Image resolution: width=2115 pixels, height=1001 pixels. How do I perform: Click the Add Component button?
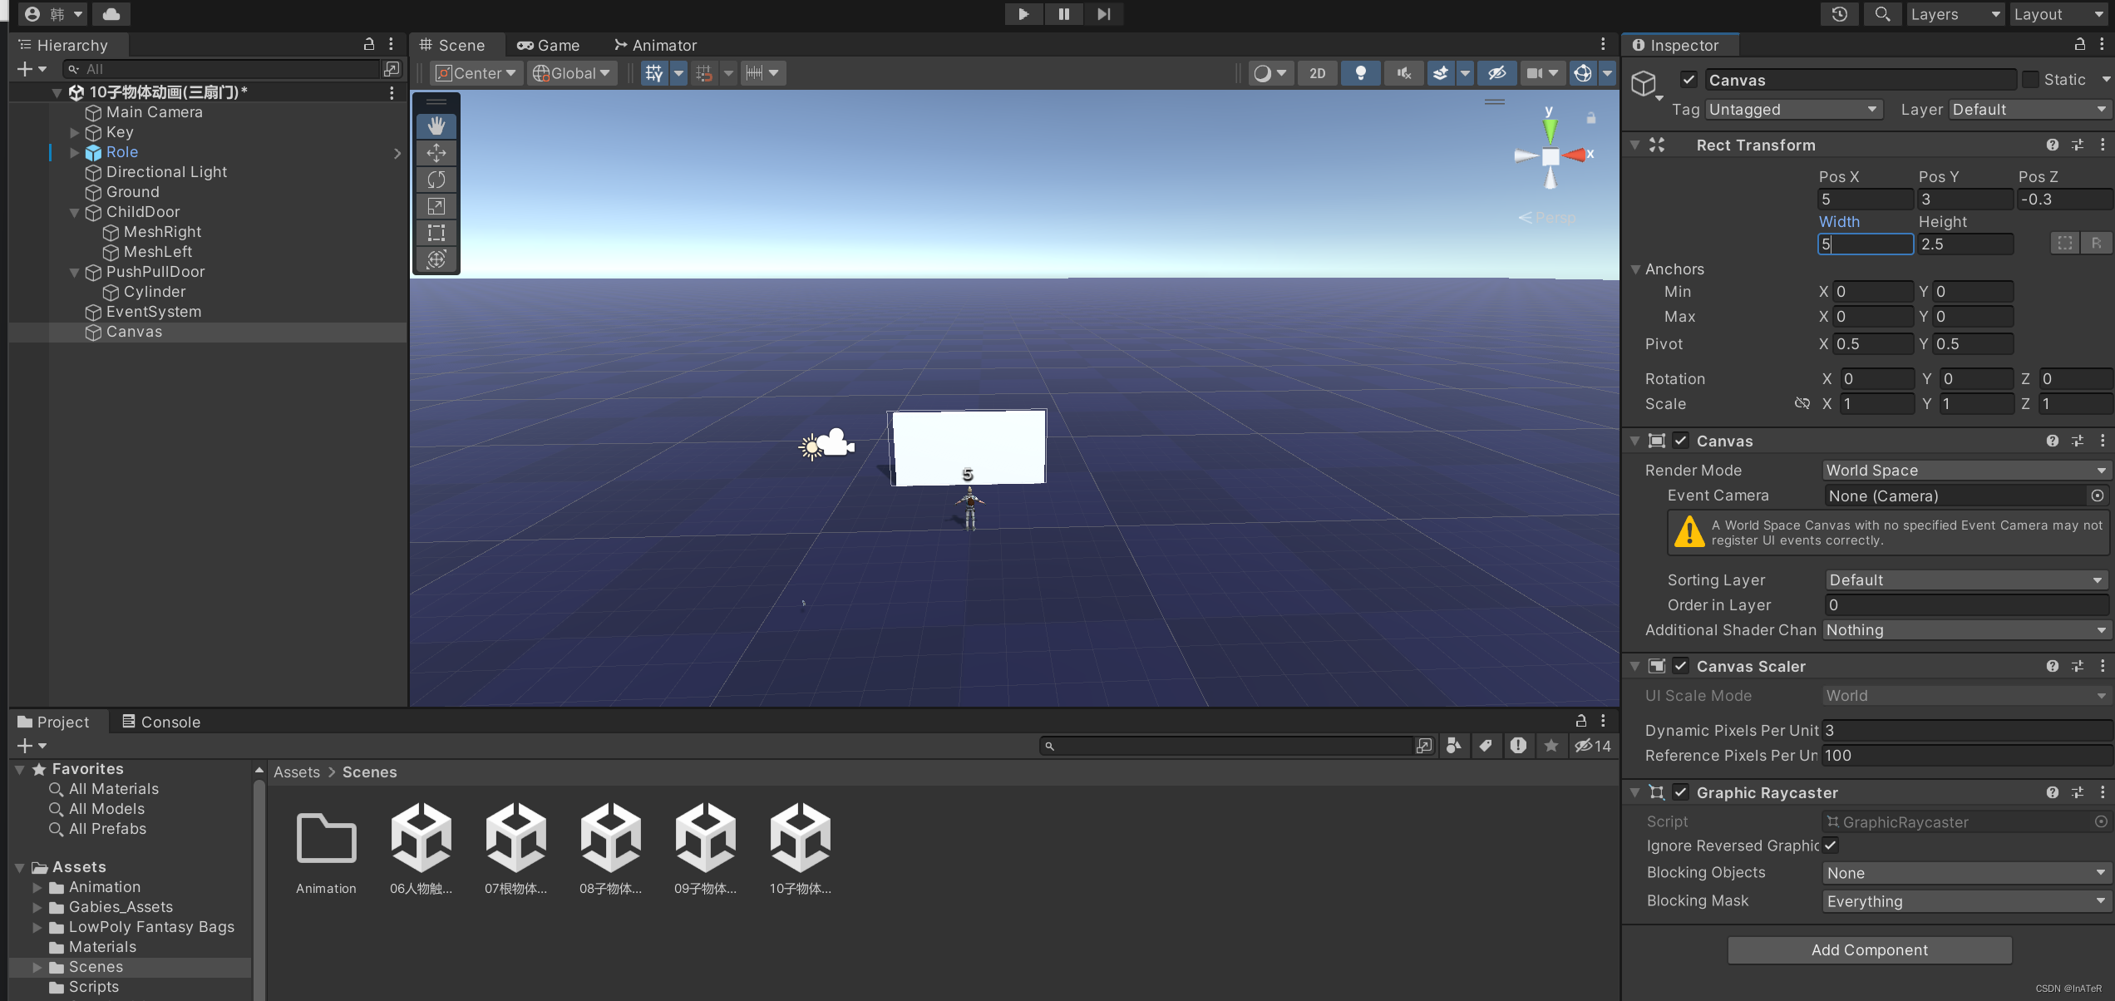[x=1869, y=950]
